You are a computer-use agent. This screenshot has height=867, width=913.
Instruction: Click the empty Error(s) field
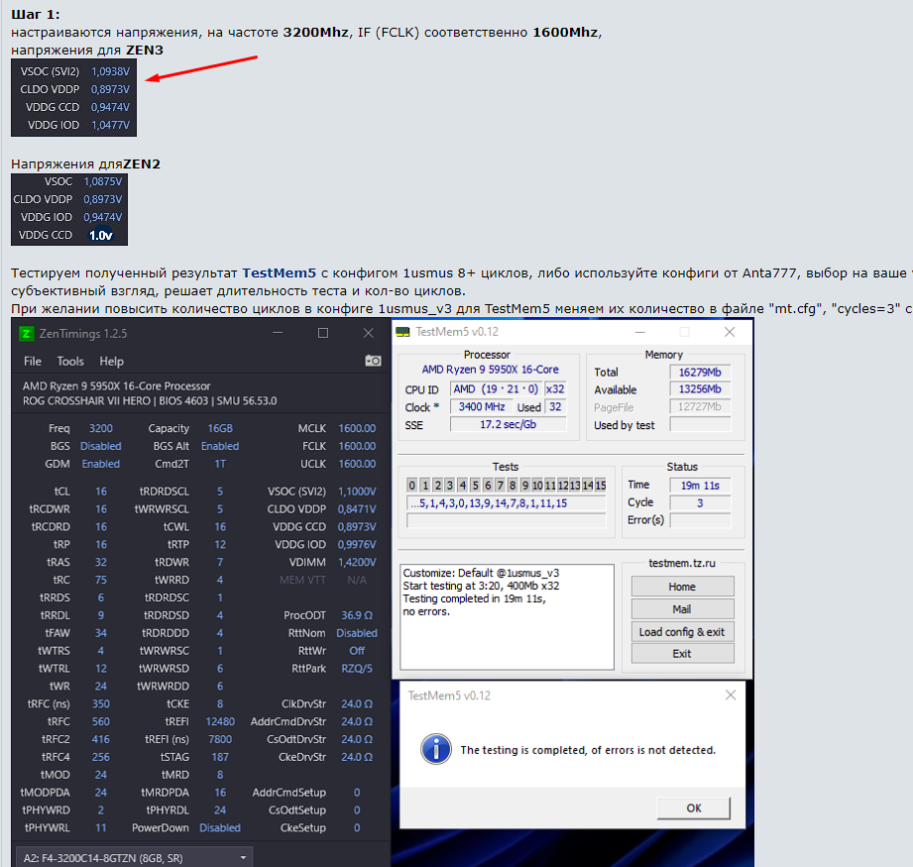pos(700,520)
